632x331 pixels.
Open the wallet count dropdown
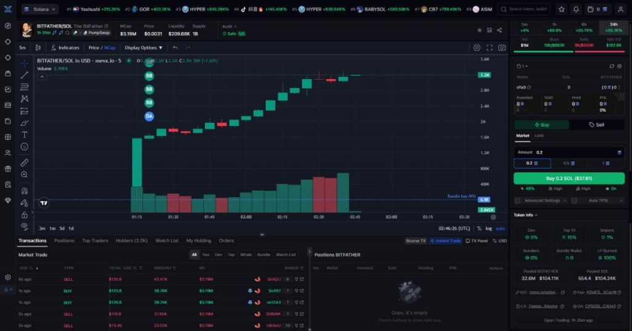[522, 66]
